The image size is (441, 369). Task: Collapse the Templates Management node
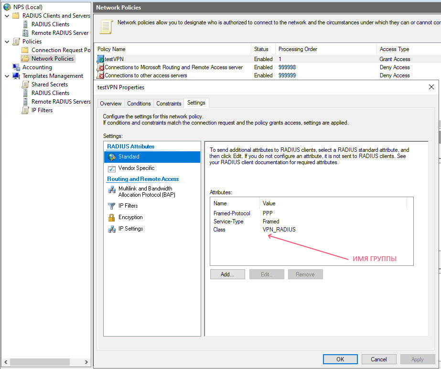pos(7,76)
